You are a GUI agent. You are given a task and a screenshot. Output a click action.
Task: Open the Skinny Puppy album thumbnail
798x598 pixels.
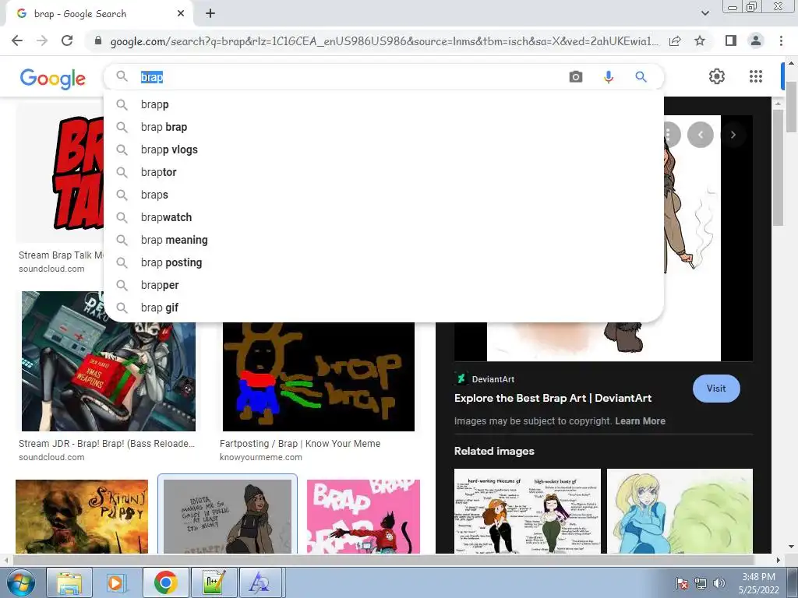pos(82,516)
